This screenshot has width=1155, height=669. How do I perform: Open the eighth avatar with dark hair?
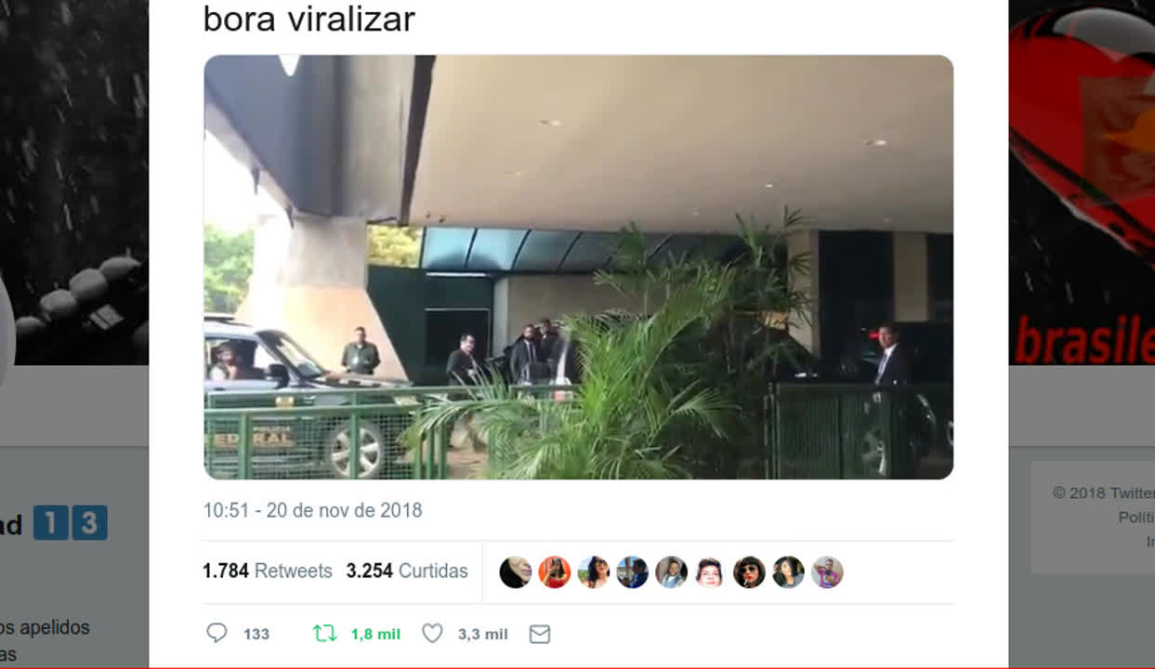tap(788, 572)
